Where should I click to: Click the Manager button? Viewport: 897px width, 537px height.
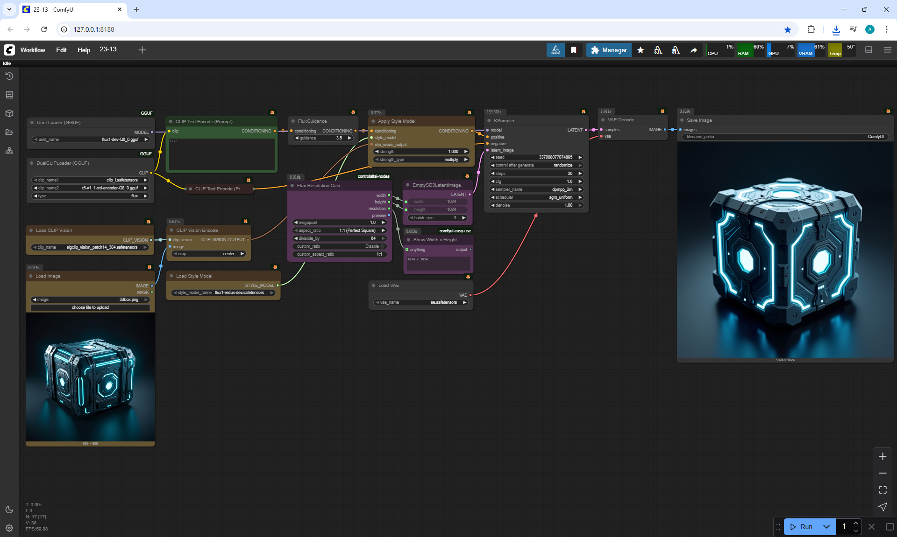coord(609,50)
